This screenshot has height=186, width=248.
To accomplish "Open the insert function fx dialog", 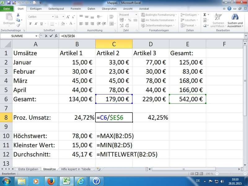I will pyautogui.click(x=56, y=36).
